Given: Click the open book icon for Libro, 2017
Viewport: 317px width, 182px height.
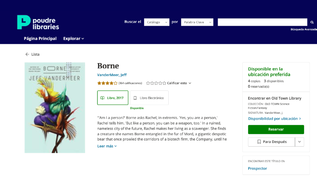Looking at the screenshot, I should [102, 98].
